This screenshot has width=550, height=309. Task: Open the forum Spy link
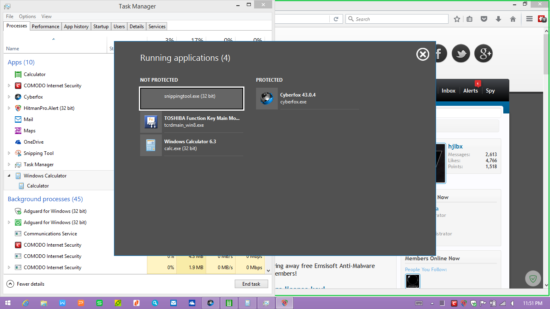490,91
